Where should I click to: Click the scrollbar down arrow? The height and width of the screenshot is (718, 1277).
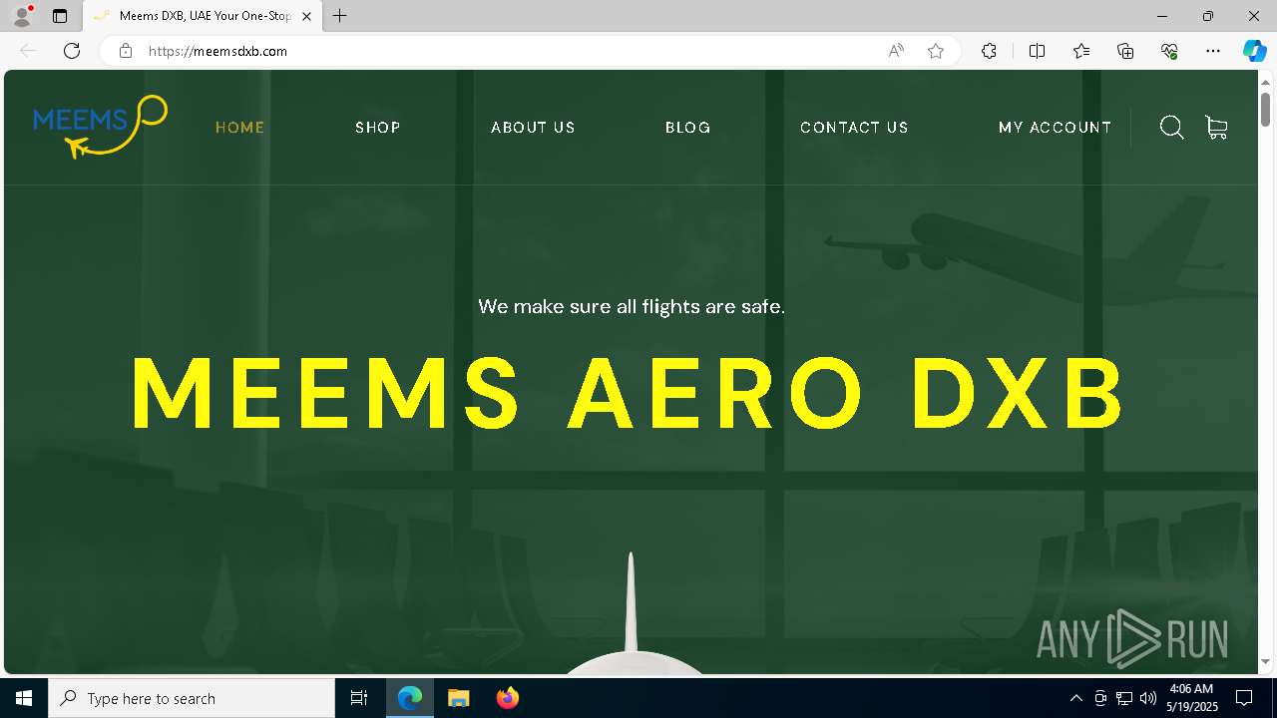coord(1265,661)
